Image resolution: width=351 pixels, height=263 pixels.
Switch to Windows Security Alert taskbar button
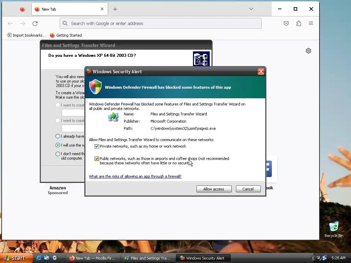click(203, 258)
